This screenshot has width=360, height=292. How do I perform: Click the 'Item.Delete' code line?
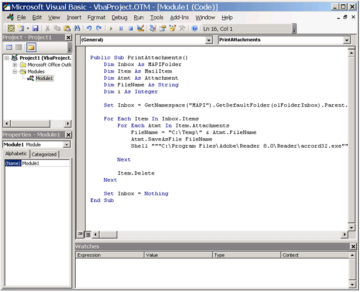coord(136,173)
